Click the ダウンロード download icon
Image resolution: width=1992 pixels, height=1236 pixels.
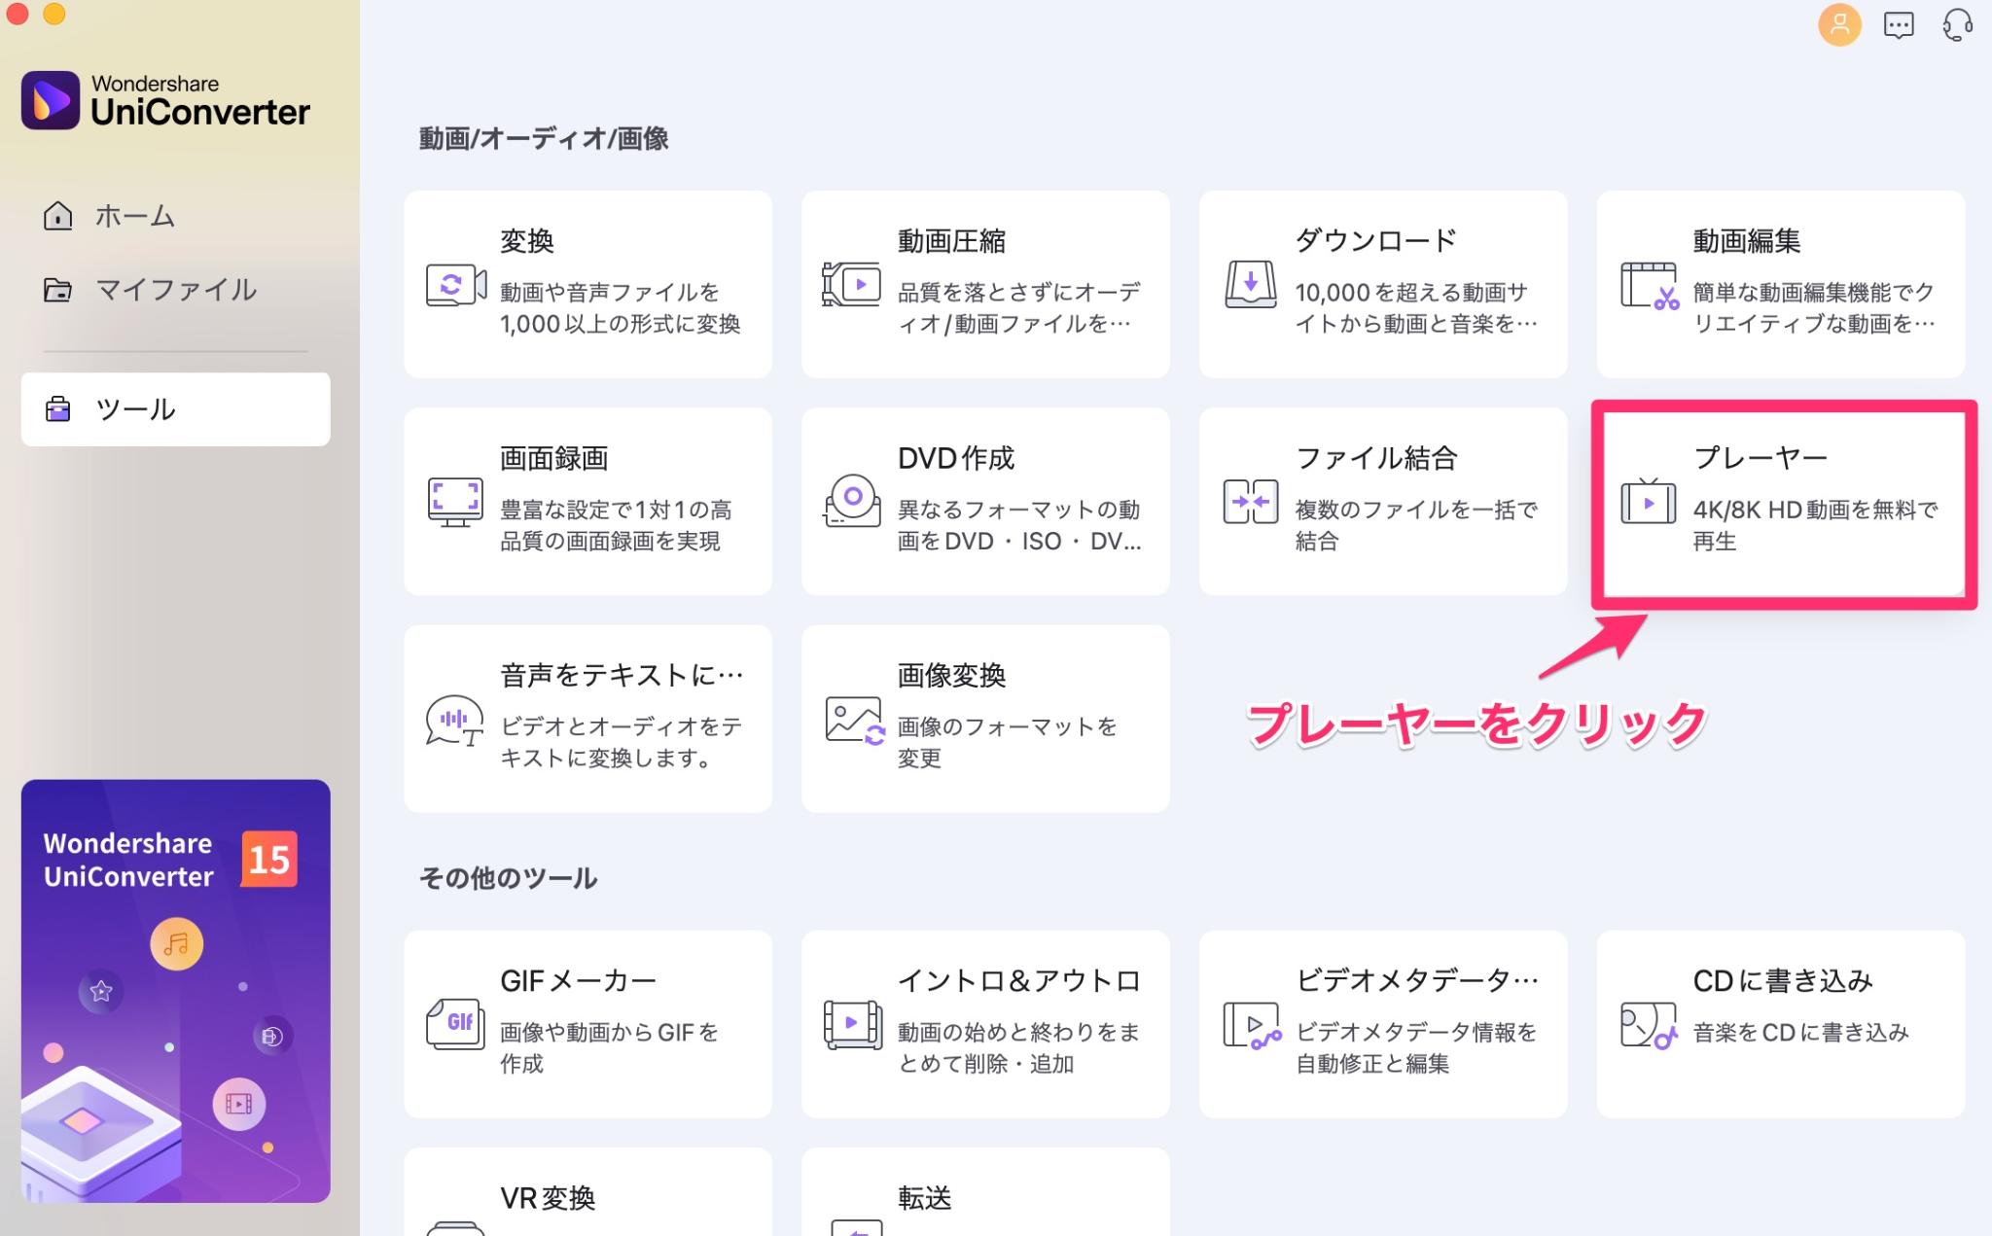[1250, 285]
